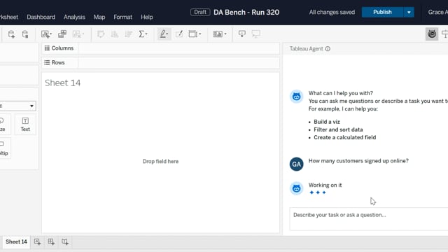
Task: Click the Presentation mode icon
Action: pos(255,34)
